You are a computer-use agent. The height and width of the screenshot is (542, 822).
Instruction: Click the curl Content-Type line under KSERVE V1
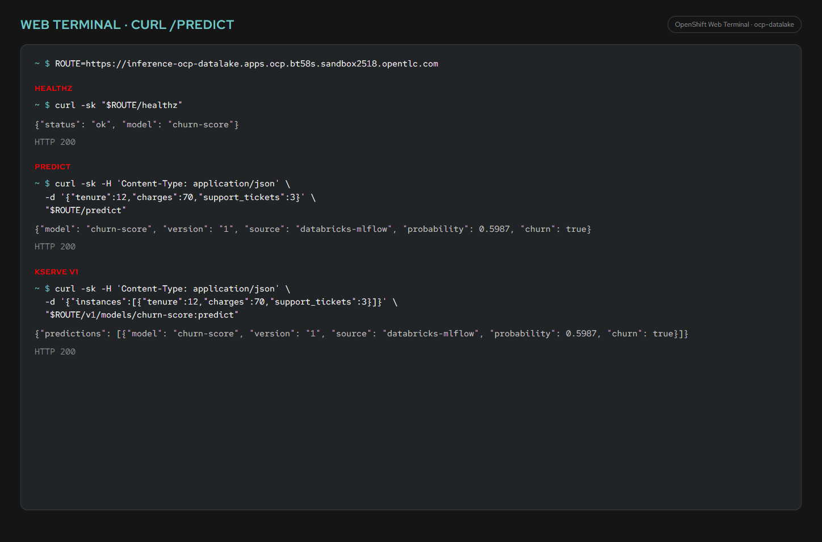[162, 289]
